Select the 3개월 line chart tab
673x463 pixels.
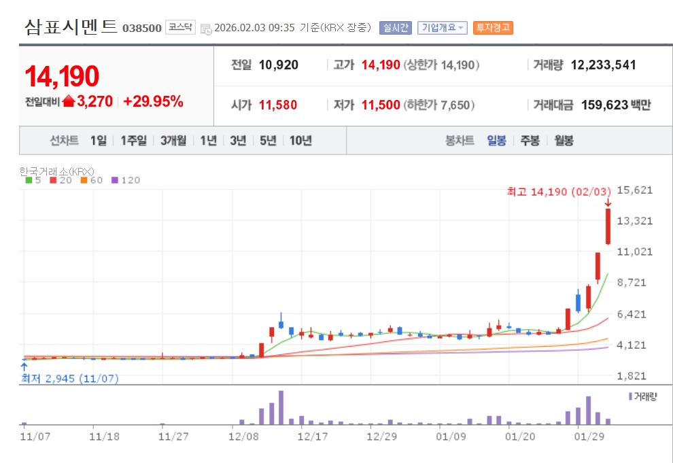click(x=173, y=140)
